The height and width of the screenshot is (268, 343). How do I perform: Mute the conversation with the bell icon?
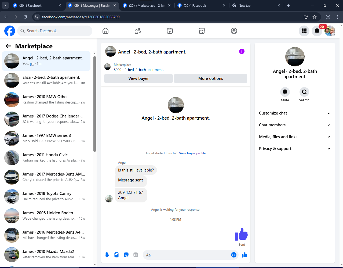(285, 92)
